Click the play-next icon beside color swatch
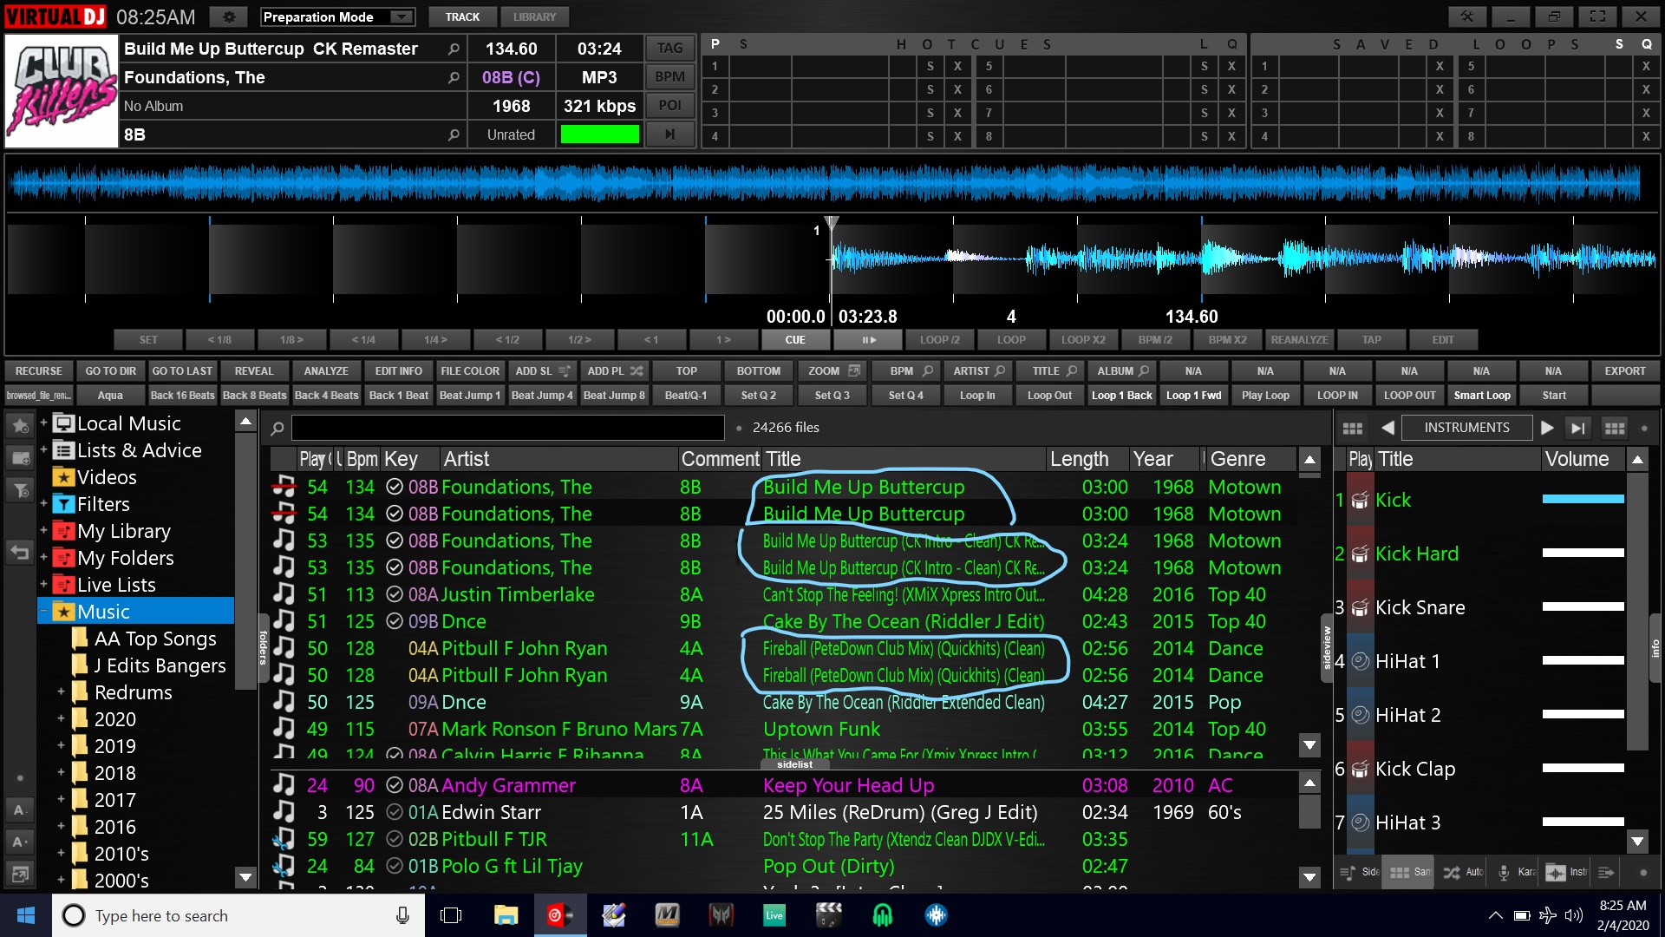 click(x=669, y=134)
